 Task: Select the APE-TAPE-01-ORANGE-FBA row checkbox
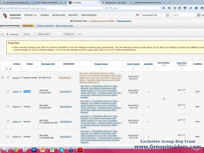coord(8,136)
